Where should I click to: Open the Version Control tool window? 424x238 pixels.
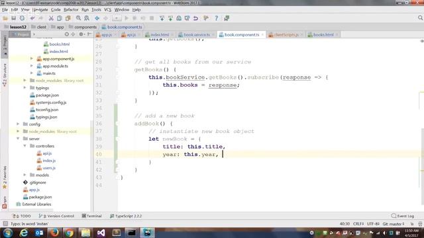56,216
